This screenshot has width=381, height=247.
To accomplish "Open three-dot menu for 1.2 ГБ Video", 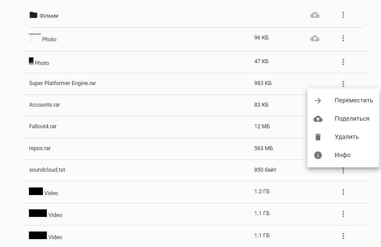I will [343, 192].
